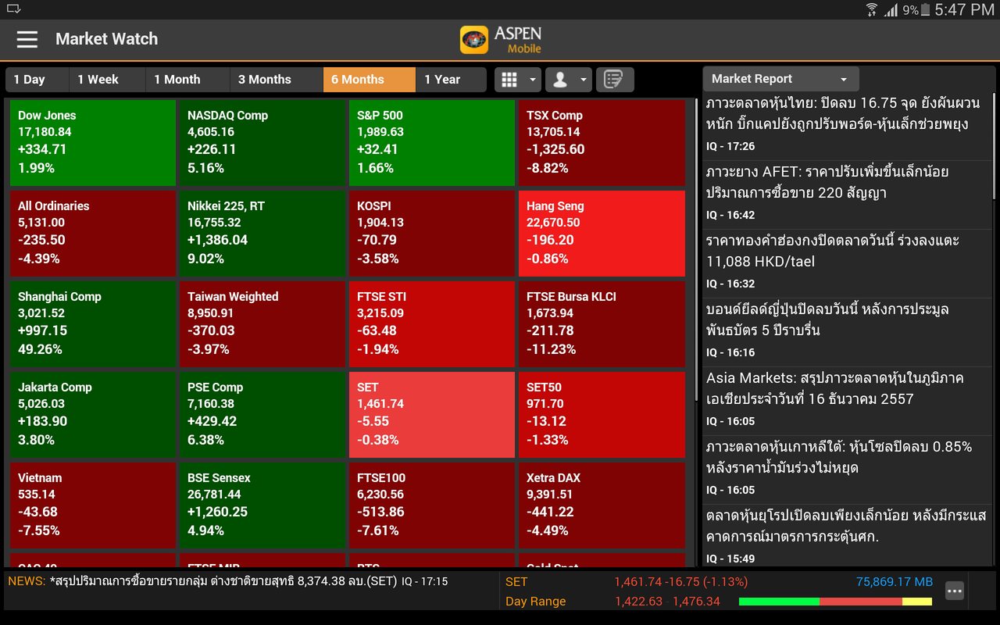Select the Jakarta Comp tile

93,414
